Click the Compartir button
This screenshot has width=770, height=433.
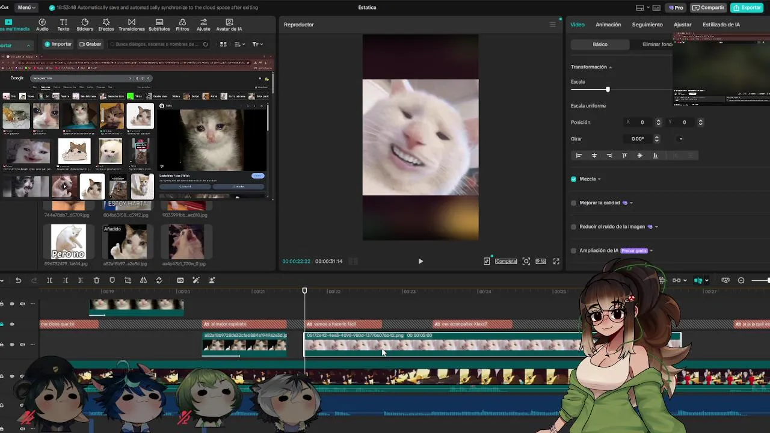point(708,8)
